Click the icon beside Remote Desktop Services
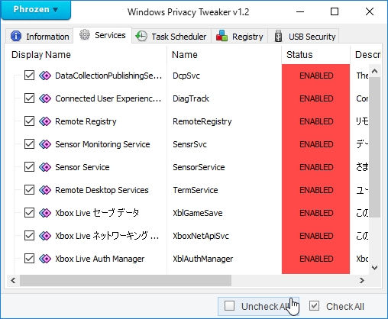The image size is (388, 319). click(45, 190)
